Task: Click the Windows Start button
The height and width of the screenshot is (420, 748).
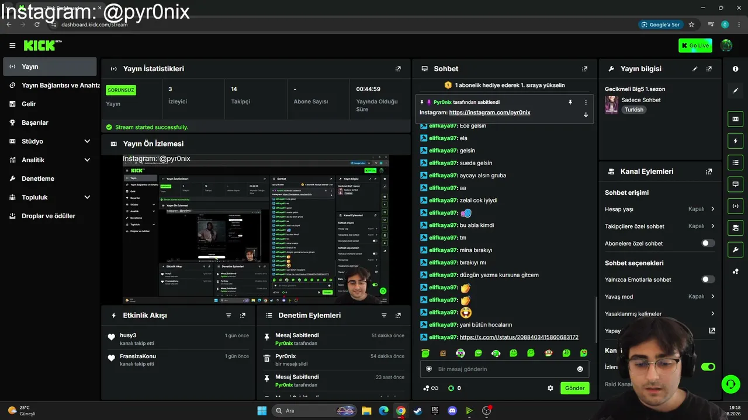Action: (x=262, y=411)
